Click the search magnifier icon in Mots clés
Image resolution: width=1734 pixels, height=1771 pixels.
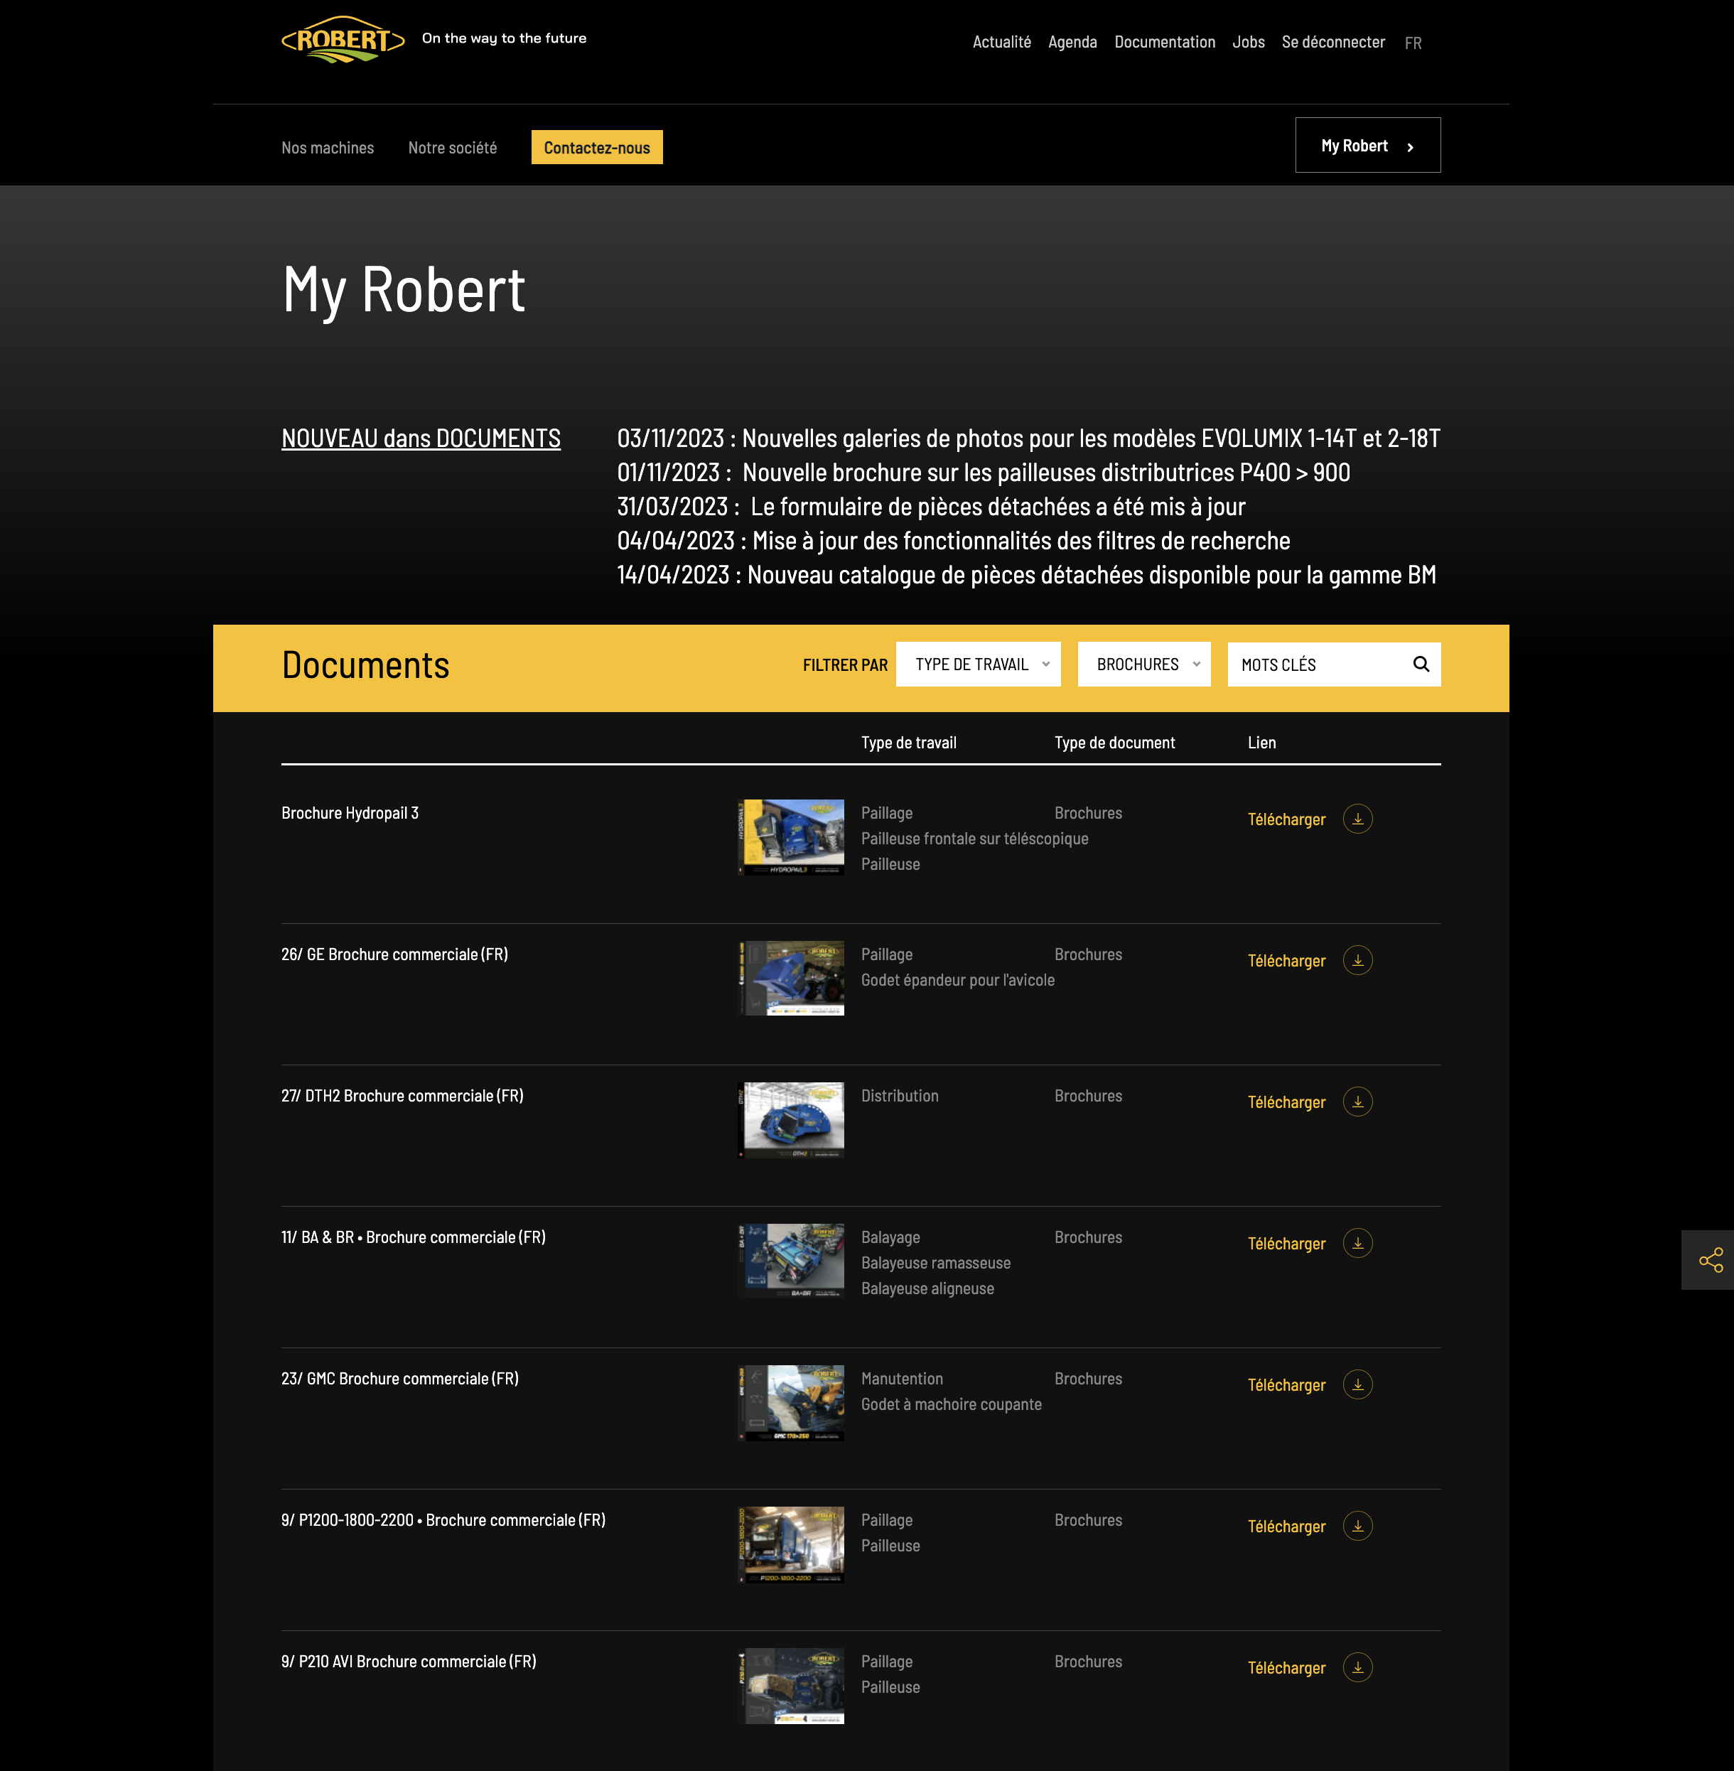1421,664
